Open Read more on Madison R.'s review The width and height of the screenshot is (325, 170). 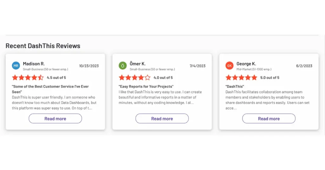[55, 119]
